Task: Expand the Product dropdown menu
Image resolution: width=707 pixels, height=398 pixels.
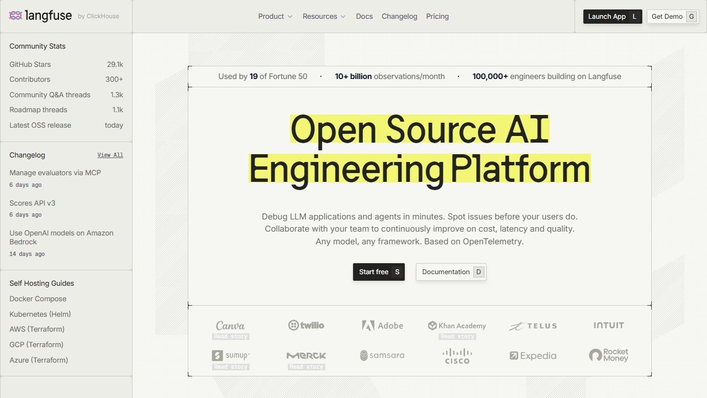Action: [x=275, y=17]
